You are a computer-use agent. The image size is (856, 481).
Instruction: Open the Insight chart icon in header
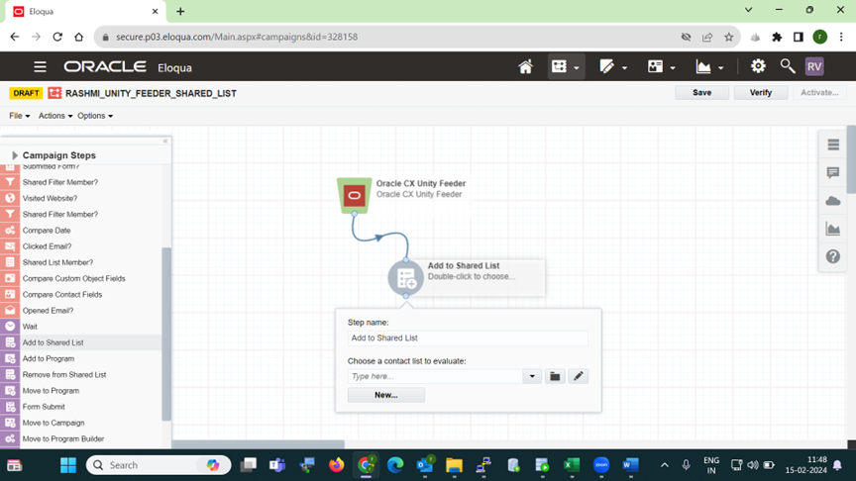703,66
